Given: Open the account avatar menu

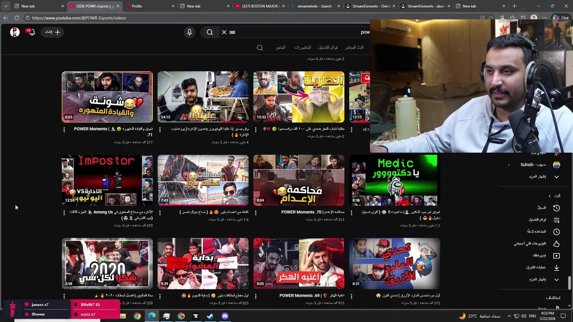Looking at the screenshot, I should 15,32.
